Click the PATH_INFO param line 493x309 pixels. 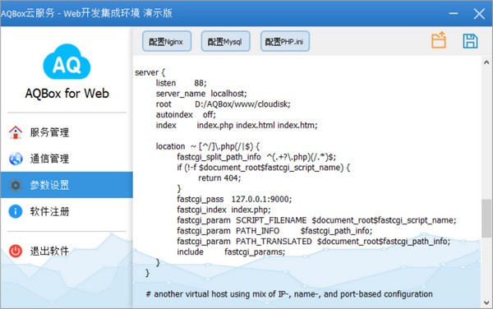click(x=274, y=231)
